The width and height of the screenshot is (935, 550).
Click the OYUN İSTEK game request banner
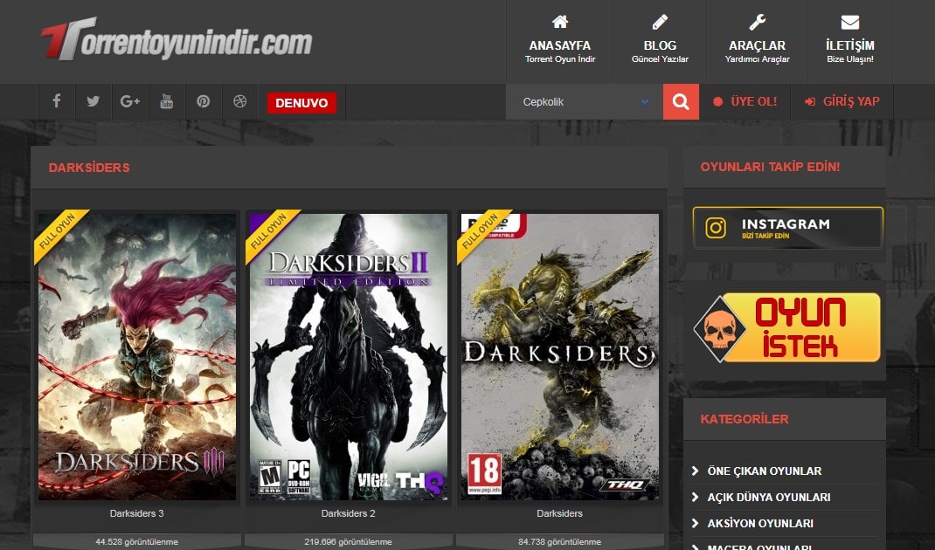click(787, 327)
